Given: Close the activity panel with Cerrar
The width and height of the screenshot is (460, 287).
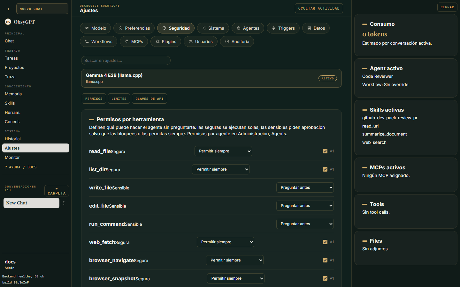Looking at the screenshot, I should point(447,7).
